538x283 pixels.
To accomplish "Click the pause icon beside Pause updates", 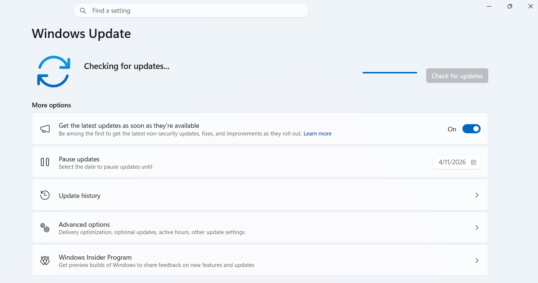I will point(45,162).
